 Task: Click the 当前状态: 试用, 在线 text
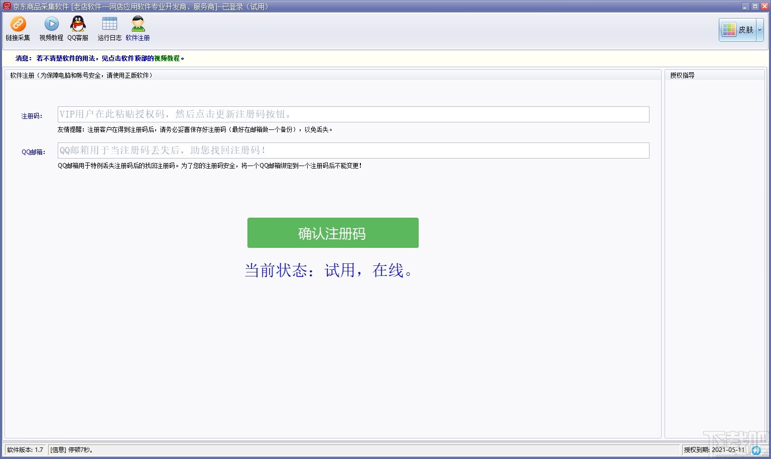tap(329, 271)
